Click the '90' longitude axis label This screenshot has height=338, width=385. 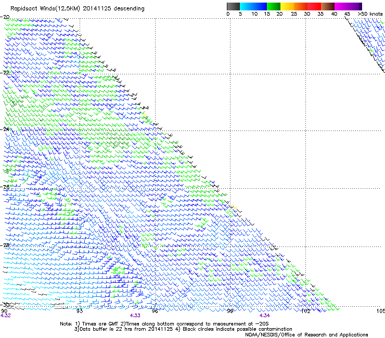tap(4, 311)
